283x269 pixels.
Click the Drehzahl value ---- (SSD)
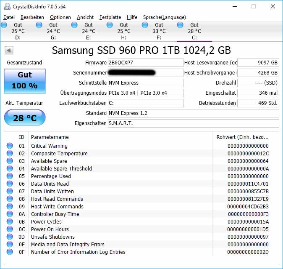point(258,83)
